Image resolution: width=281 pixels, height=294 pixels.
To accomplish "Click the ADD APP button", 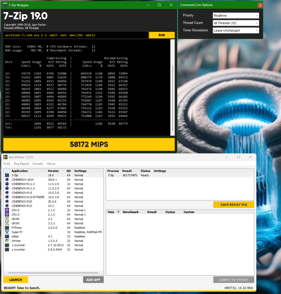I will [93, 280].
